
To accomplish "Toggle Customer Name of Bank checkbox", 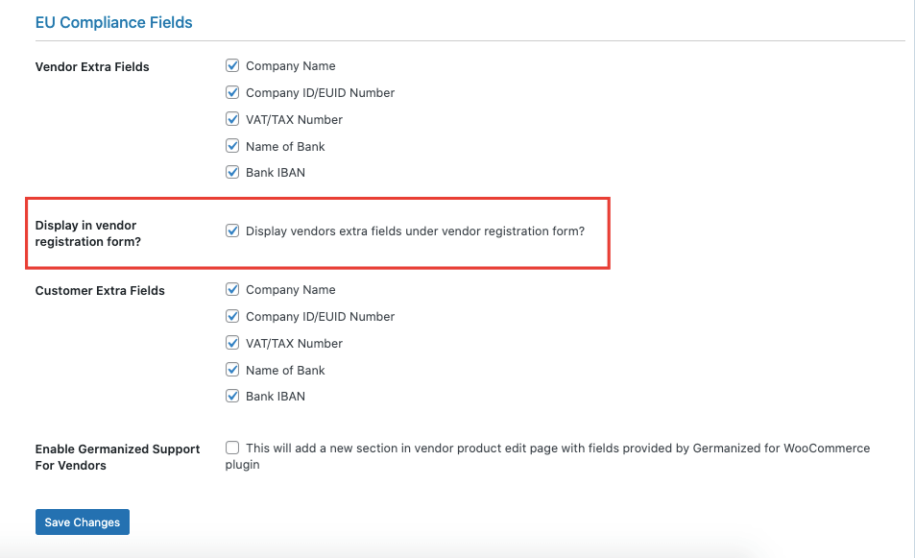I will click(x=232, y=370).
